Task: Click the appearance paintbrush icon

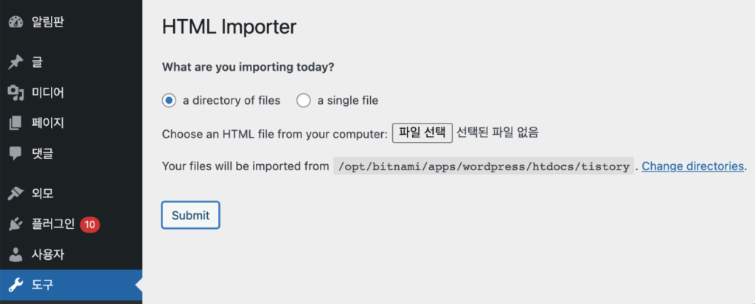Action: coord(15,194)
